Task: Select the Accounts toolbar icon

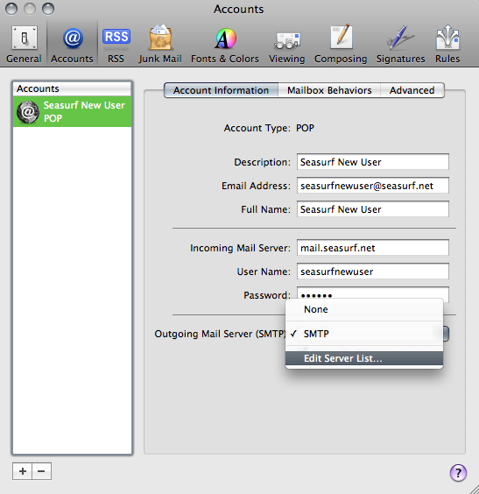Action: [72, 45]
